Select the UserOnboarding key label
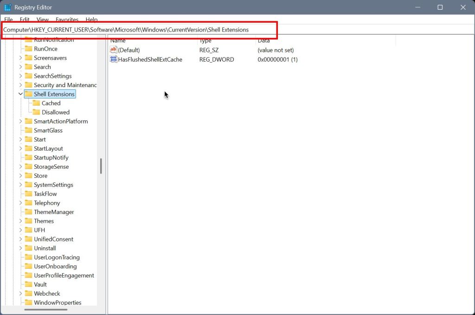475x315 pixels. (x=55, y=266)
